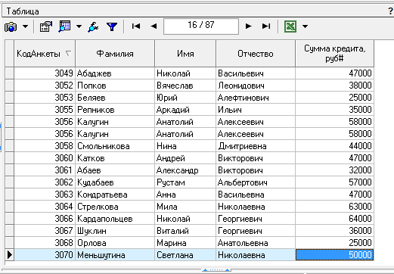Select the cell 3049
394x274 pixels.
coord(45,73)
